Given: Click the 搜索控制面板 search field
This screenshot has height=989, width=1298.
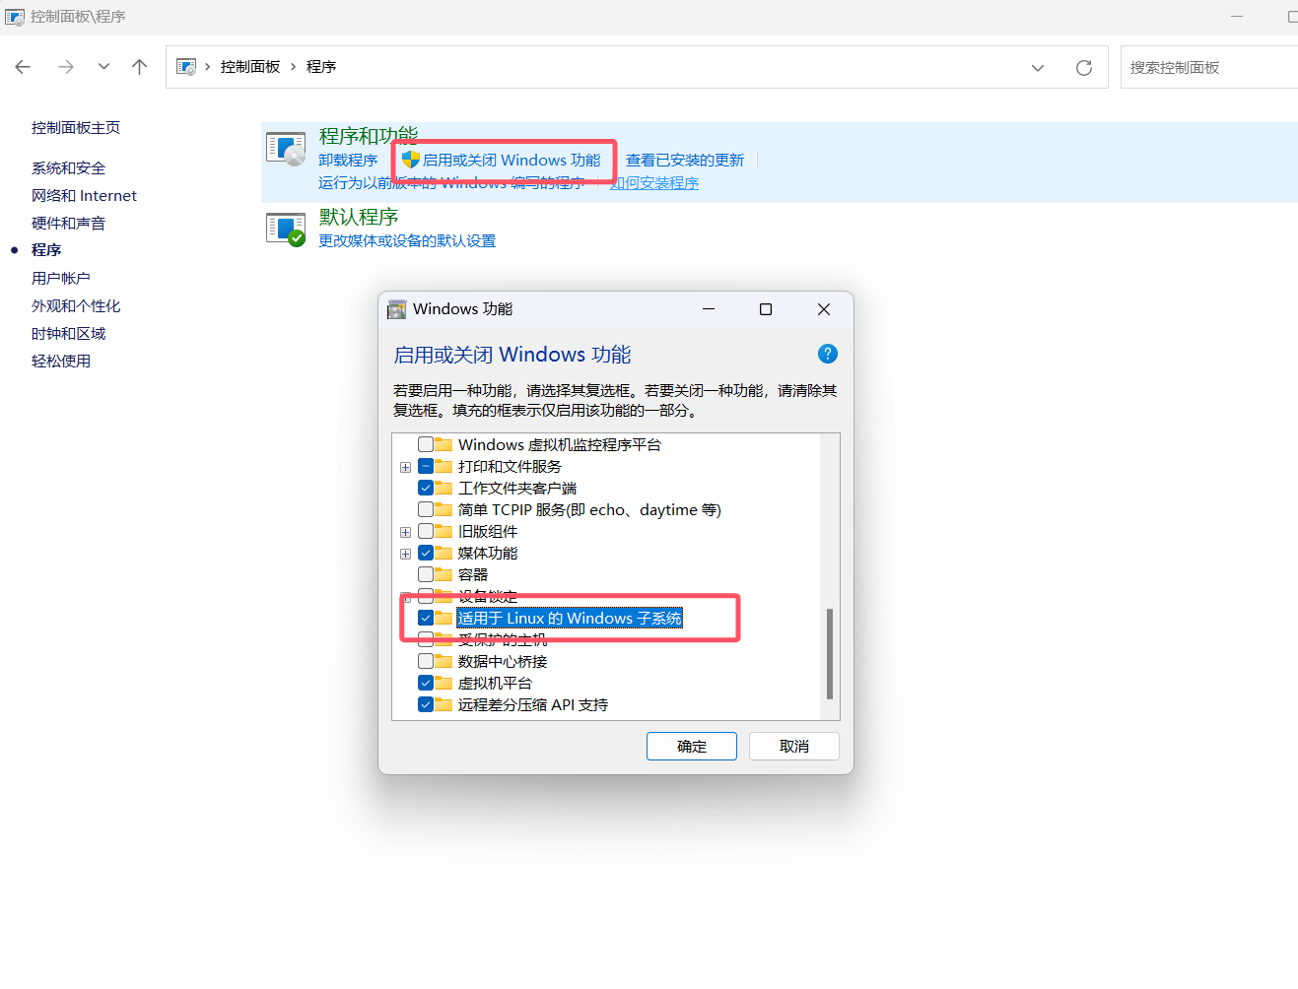Looking at the screenshot, I should (x=1209, y=67).
